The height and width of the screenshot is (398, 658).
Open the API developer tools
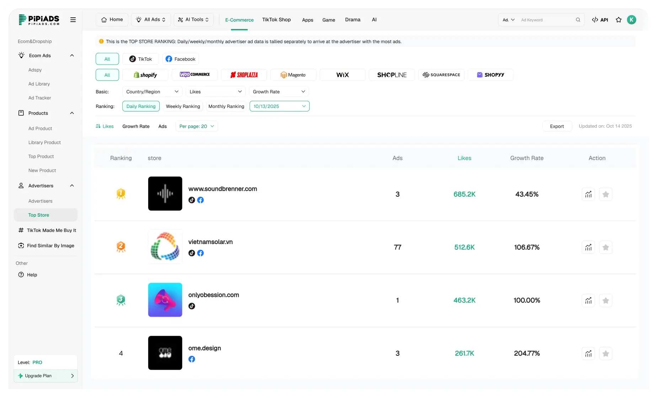tap(600, 20)
